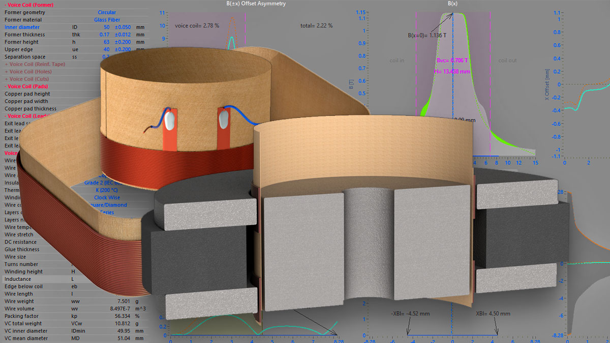
Task: Select the 'Former height' row label
Action: (21, 42)
